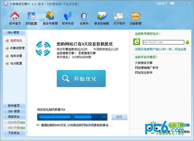
Task: Click the blue radar optimization logo
Action: (43, 49)
